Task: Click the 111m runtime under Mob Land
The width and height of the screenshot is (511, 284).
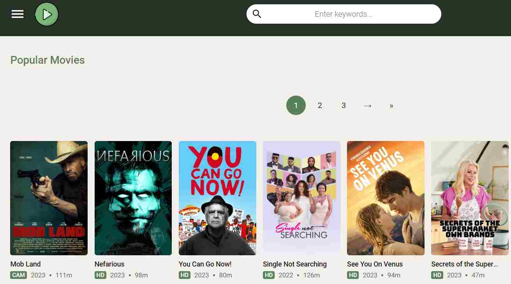Action: click(64, 275)
